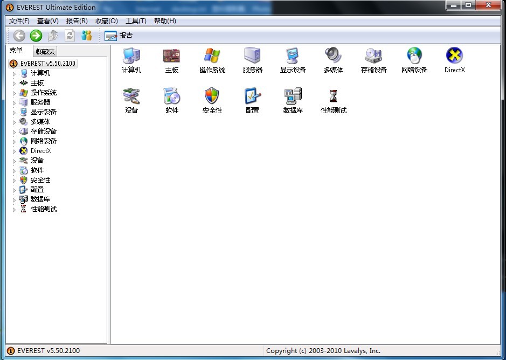The width and height of the screenshot is (506, 360).
Task: Switch to the 收藏夹 tab
Action: coord(45,51)
